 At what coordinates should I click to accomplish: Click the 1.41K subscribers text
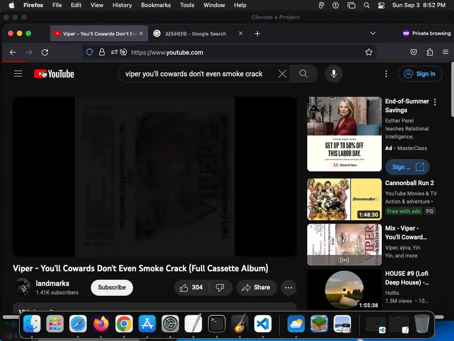57,293
